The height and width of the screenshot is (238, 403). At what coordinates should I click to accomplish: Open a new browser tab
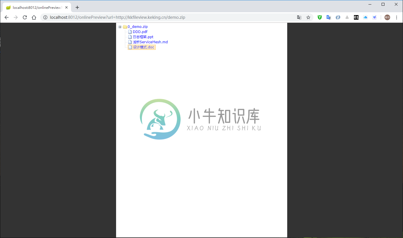pyautogui.click(x=77, y=7)
